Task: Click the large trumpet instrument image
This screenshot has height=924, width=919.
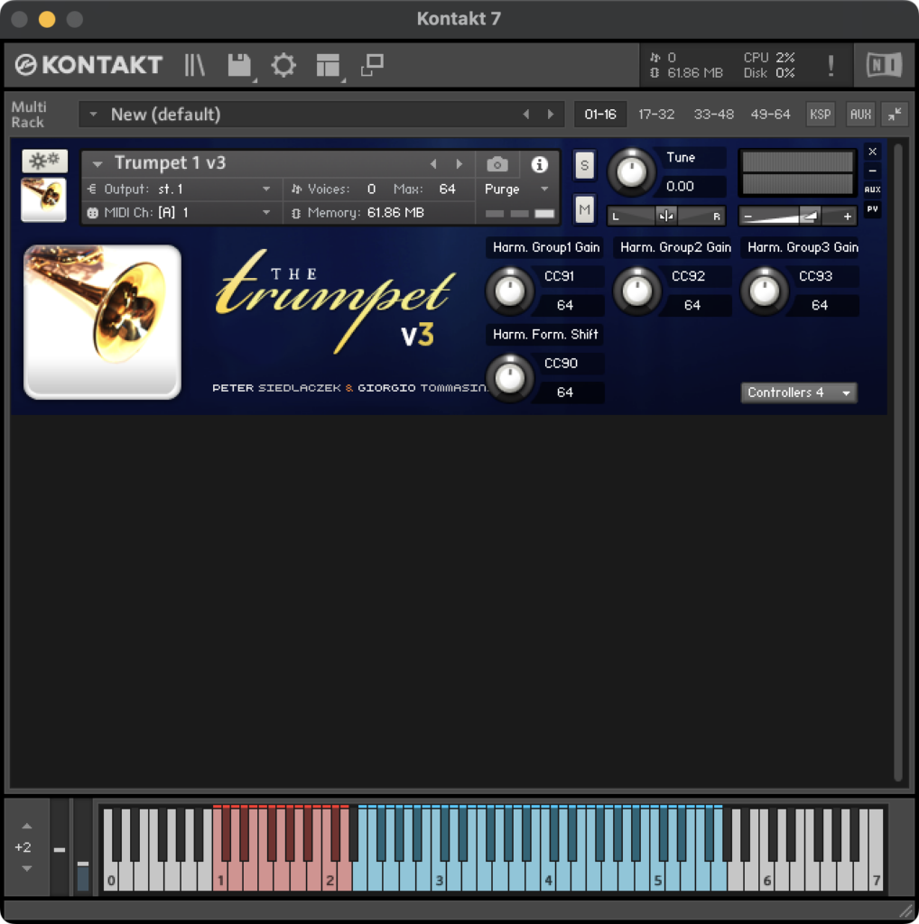Action: pos(103,322)
